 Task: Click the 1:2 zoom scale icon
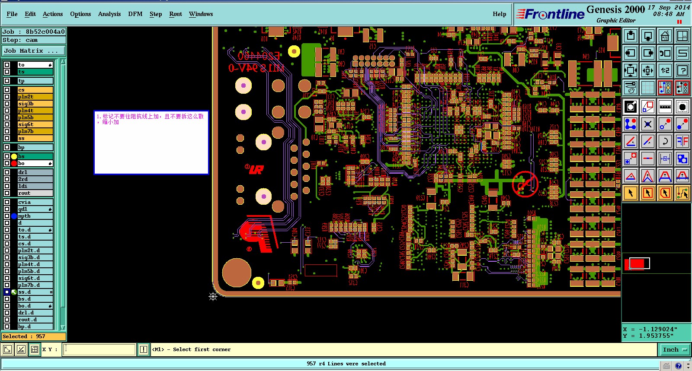pos(665,70)
